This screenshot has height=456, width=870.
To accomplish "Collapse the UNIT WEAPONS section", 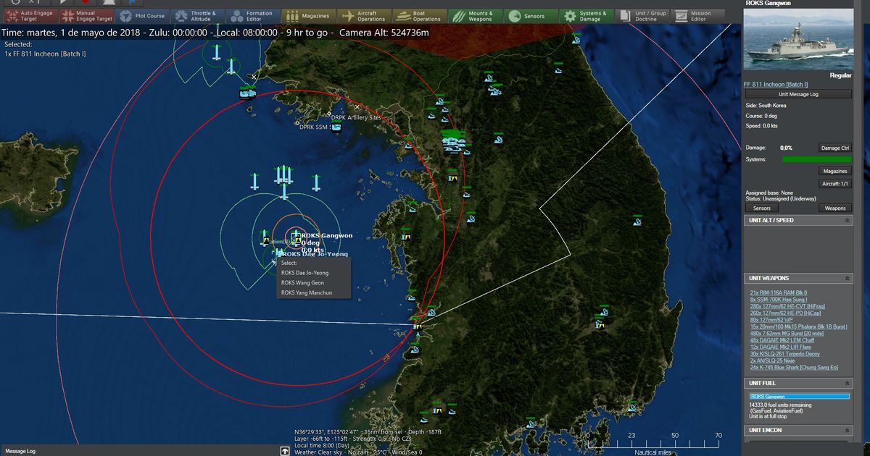I will coord(848,279).
